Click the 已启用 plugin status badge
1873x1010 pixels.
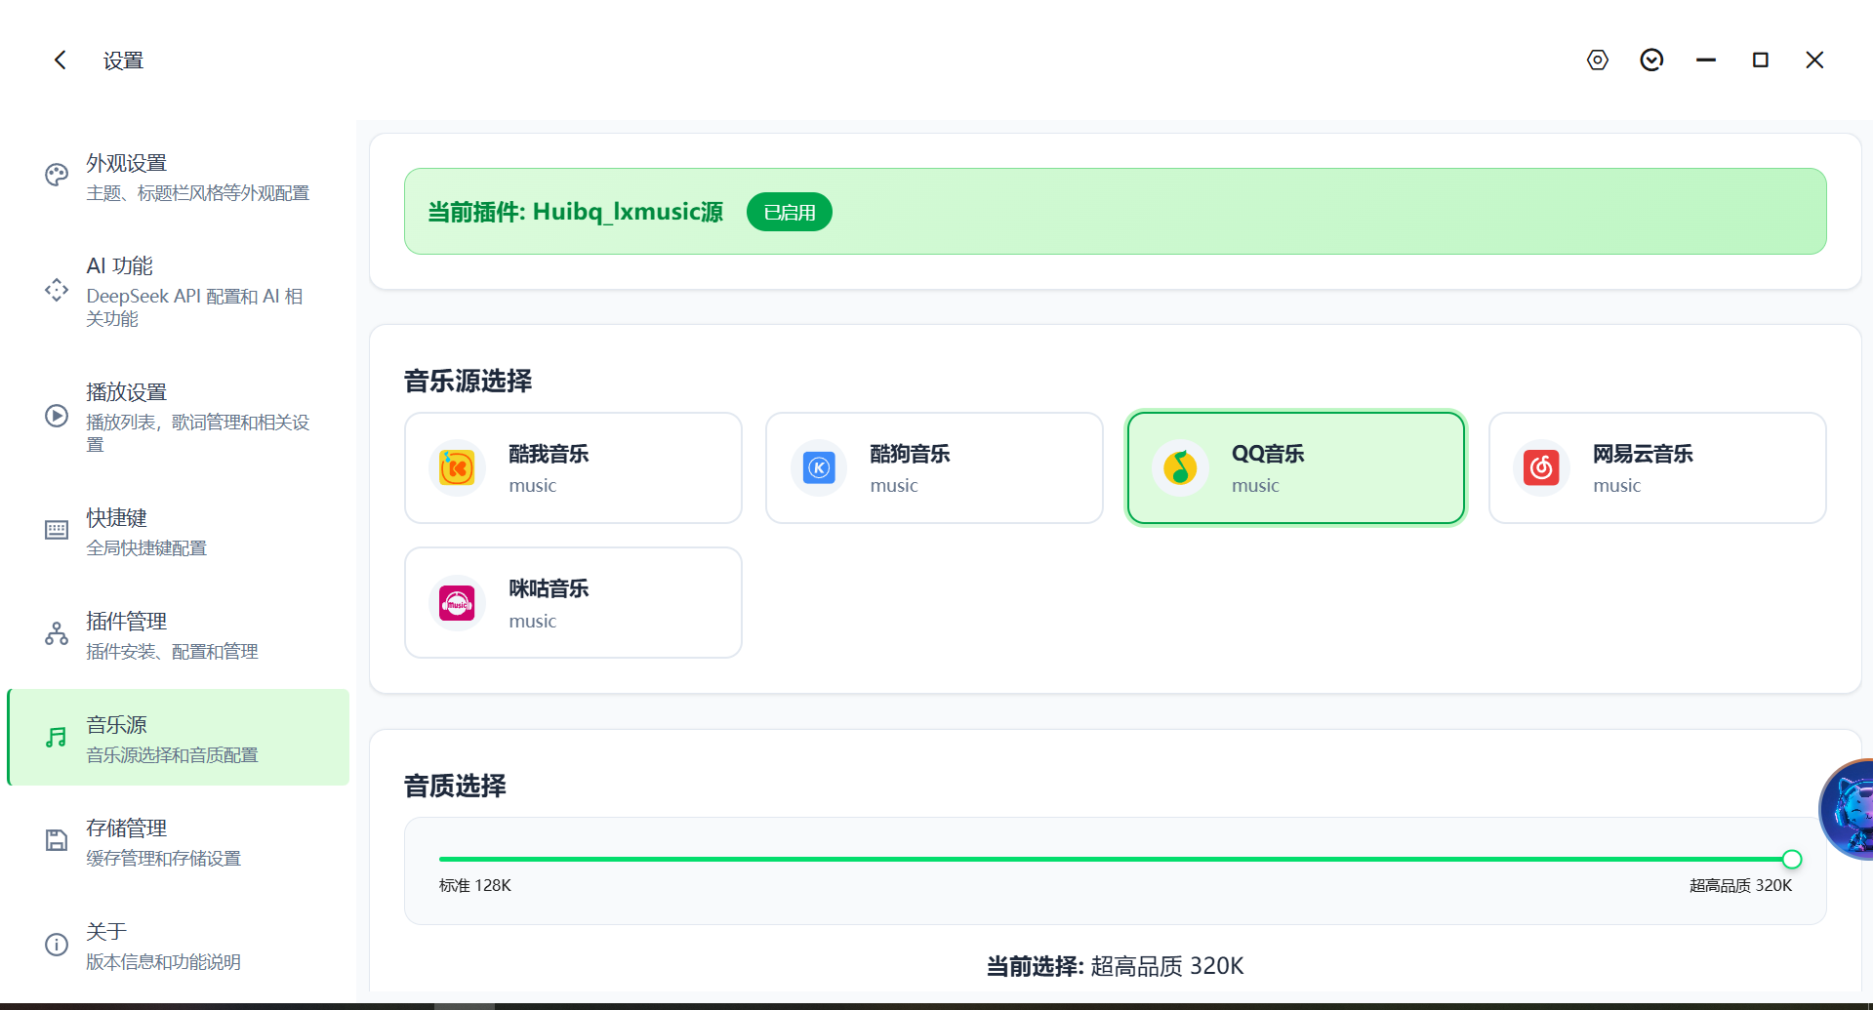click(x=789, y=211)
